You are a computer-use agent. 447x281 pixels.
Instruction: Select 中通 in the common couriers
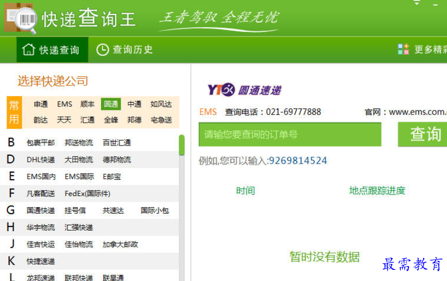coord(134,104)
